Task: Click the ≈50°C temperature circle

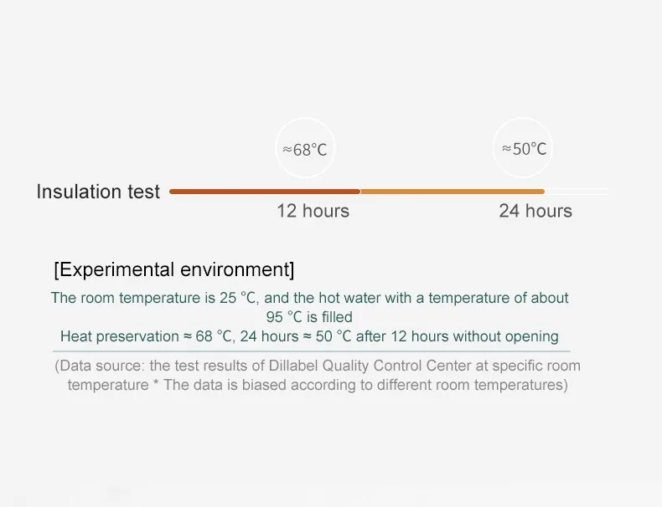Action: (523, 147)
